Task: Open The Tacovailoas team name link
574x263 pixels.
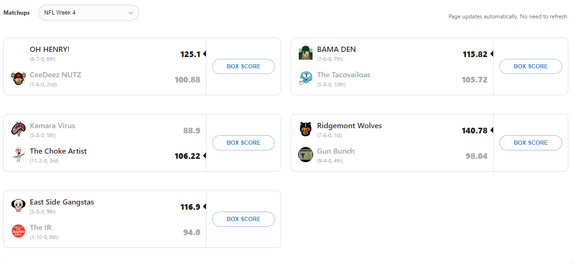Action: tap(343, 75)
